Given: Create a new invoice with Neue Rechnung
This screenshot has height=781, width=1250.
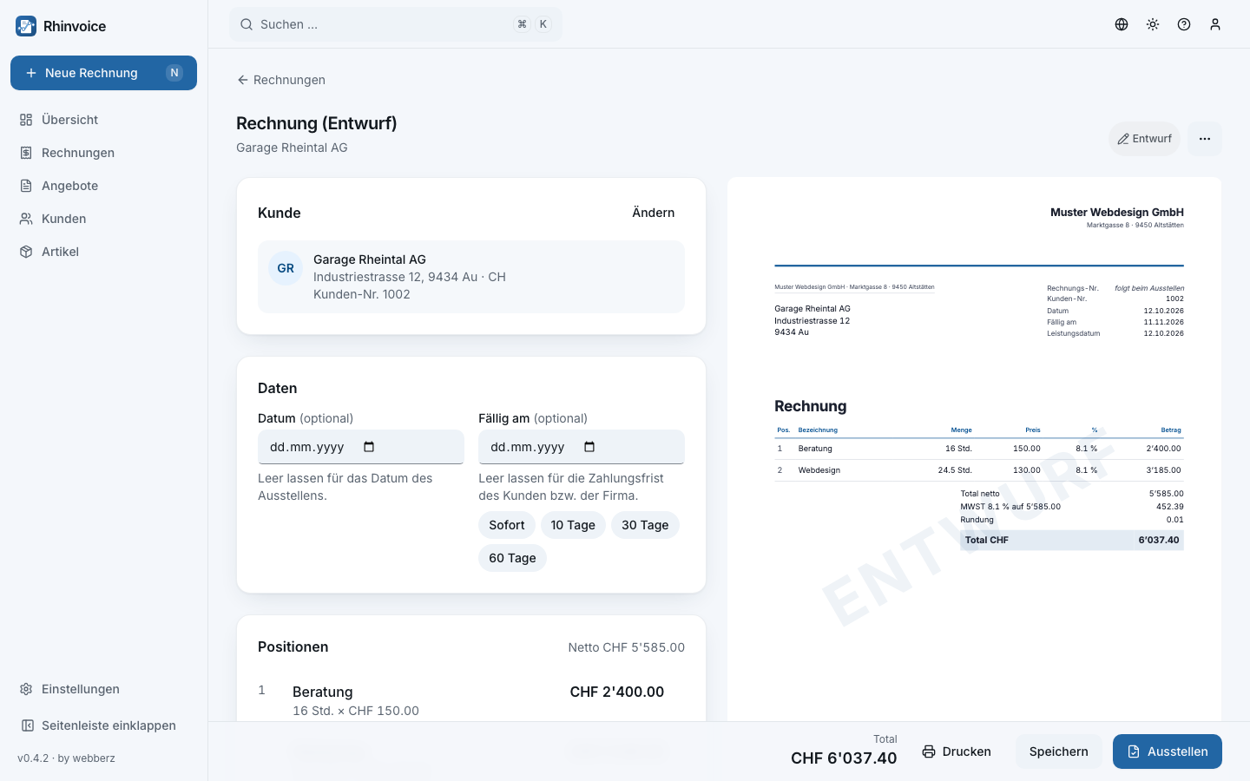Looking at the screenshot, I should [x=103, y=73].
